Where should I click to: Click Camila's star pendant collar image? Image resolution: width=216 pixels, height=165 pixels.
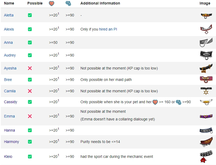206,91
